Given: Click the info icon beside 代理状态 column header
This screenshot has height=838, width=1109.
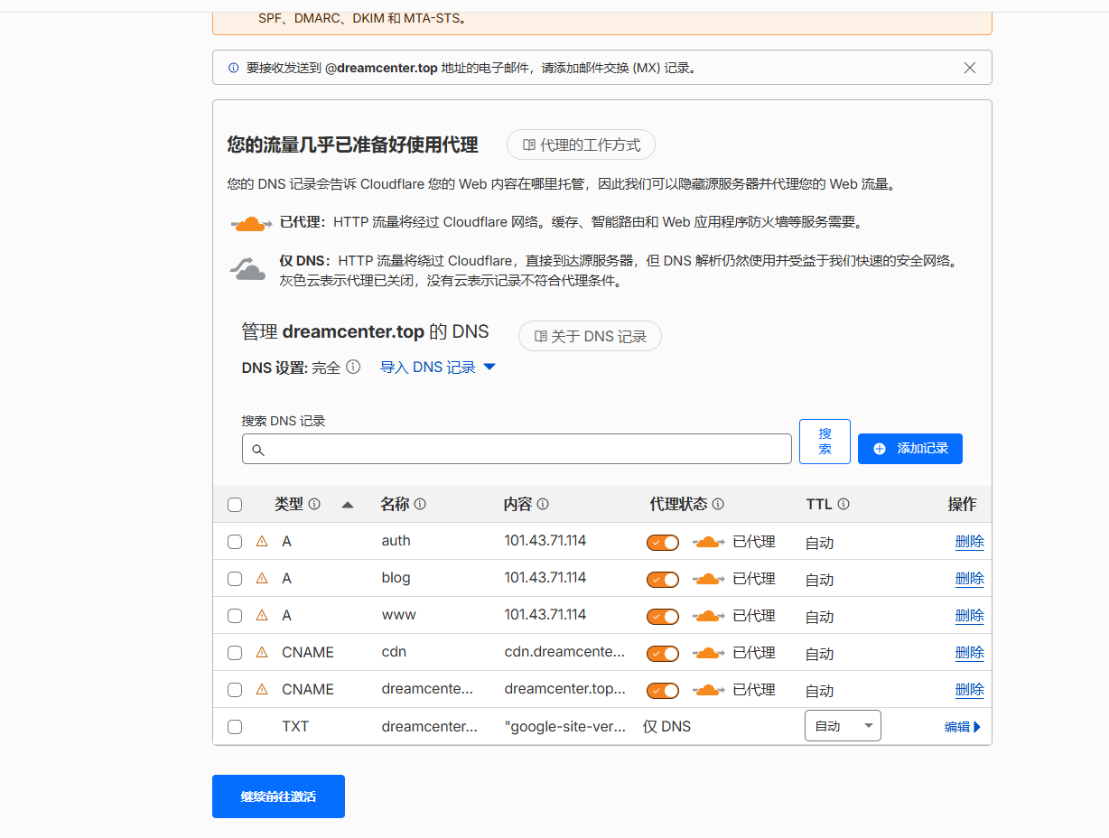Looking at the screenshot, I should pyautogui.click(x=718, y=504).
